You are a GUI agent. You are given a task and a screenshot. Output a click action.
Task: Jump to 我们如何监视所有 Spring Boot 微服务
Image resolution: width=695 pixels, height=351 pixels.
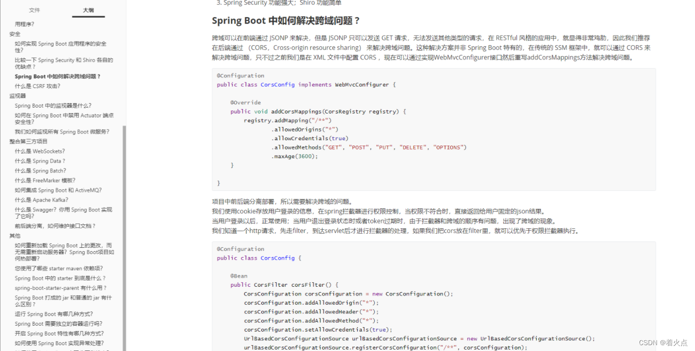click(x=62, y=132)
